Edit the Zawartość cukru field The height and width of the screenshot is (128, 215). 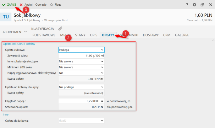(x=81, y=56)
